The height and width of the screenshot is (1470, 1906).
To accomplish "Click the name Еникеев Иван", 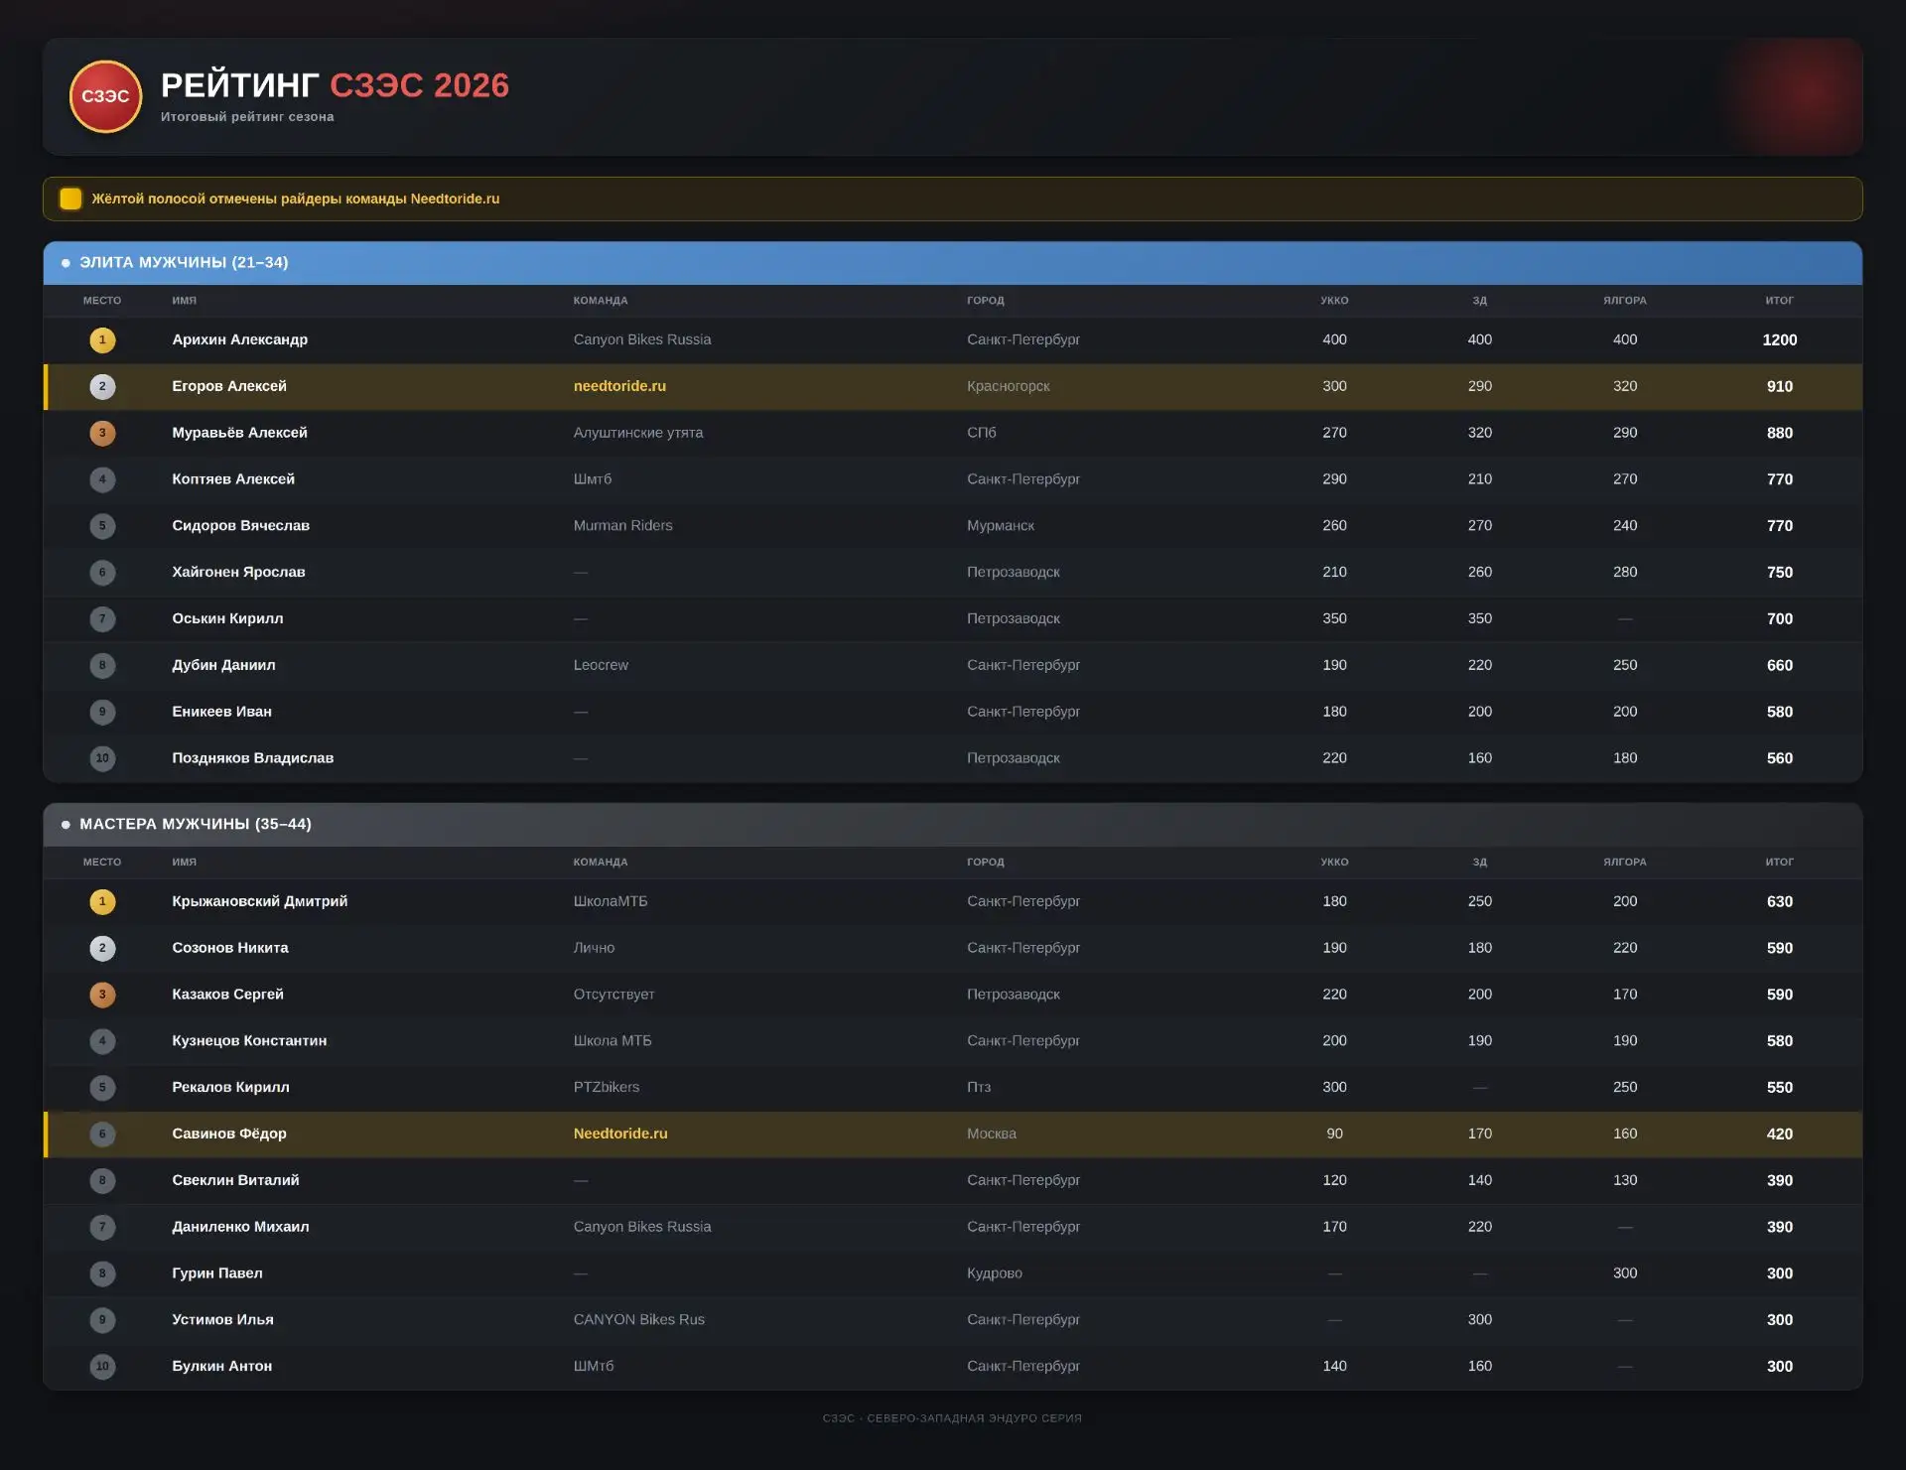I will 221,712.
